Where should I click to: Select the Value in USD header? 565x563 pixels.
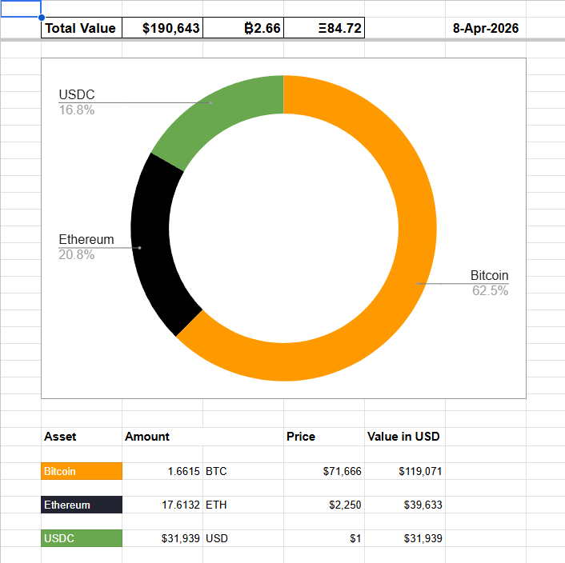click(x=405, y=437)
